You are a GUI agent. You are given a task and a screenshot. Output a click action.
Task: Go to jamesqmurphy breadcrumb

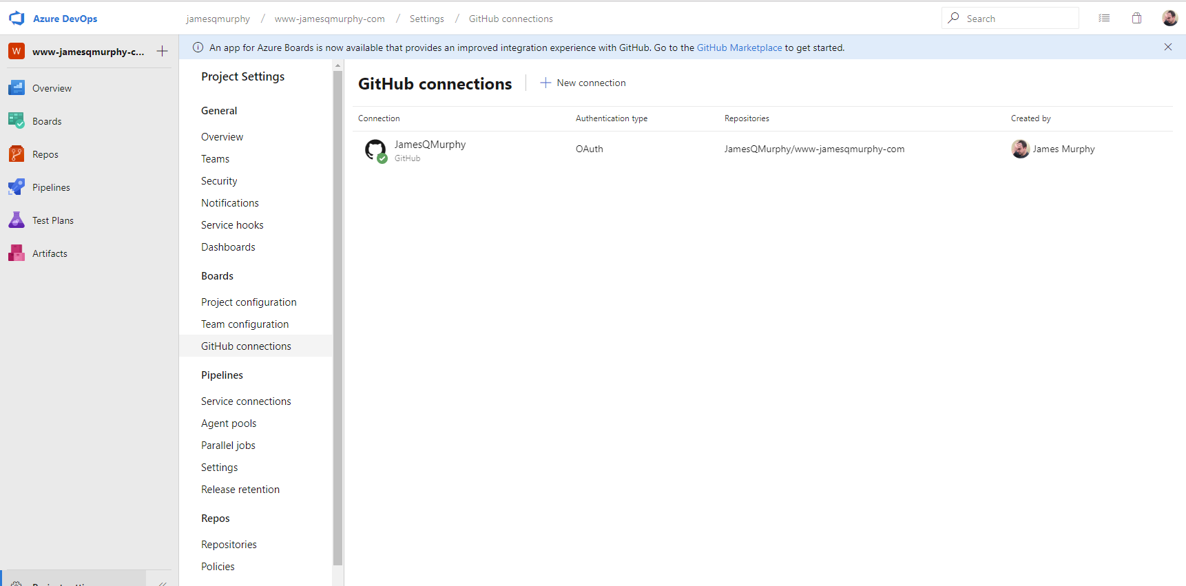pos(218,19)
